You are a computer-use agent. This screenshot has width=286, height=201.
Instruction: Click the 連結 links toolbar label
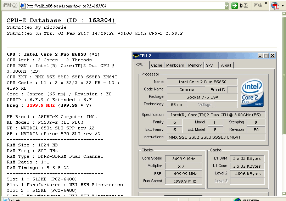click(x=258, y=5)
